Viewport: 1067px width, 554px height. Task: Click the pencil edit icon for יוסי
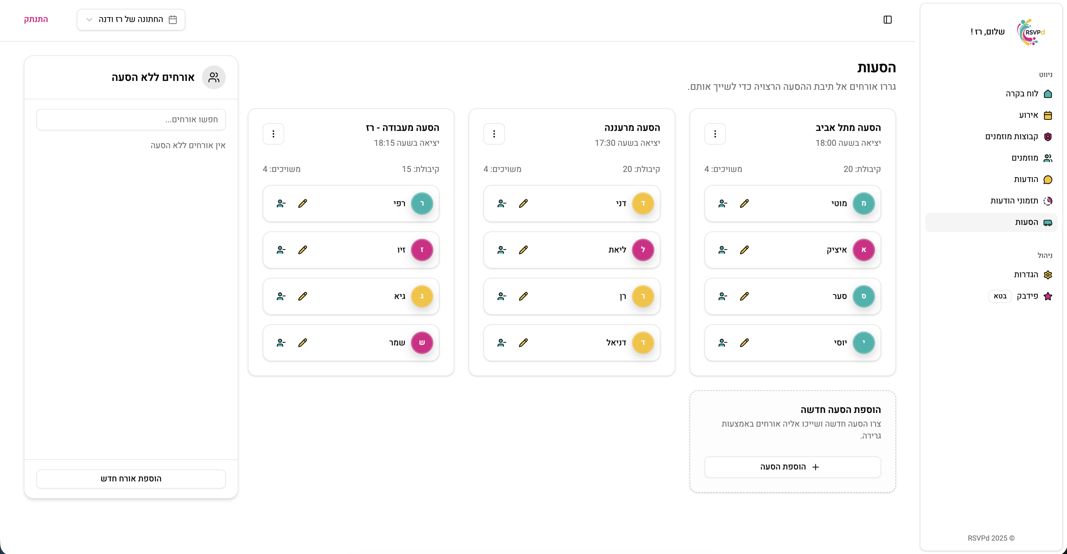coord(744,342)
